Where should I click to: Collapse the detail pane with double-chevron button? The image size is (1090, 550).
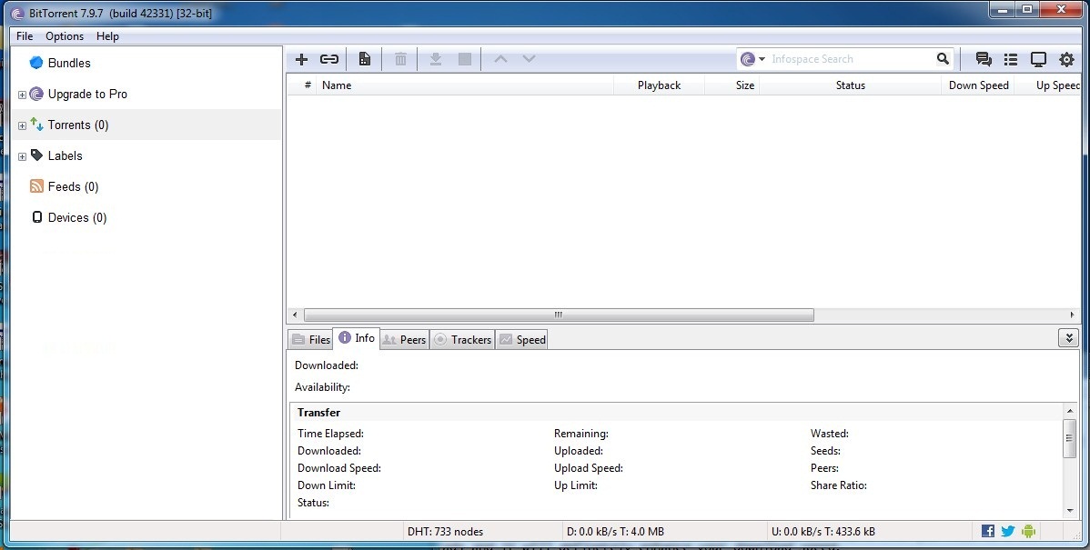tap(1068, 338)
